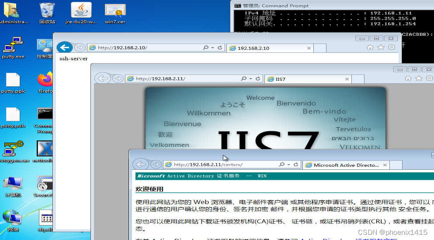Search from the 192.168.2.10 address bar magnifier
434x240 pixels.
(x=205, y=48)
